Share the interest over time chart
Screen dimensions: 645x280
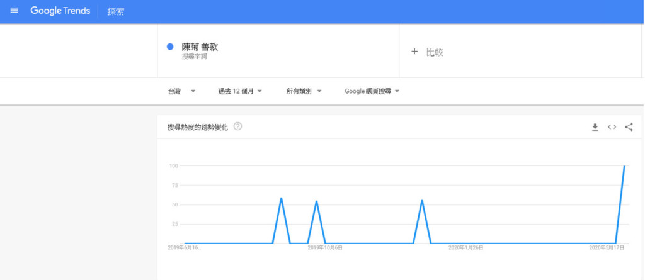(629, 127)
